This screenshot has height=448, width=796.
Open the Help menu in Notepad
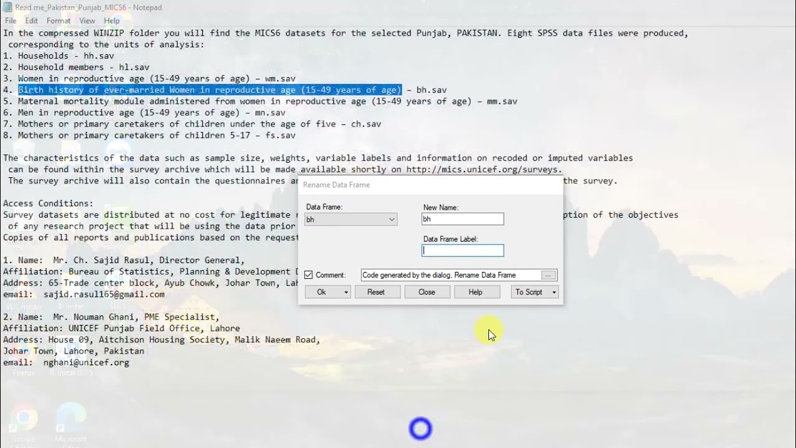pos(112,21)
